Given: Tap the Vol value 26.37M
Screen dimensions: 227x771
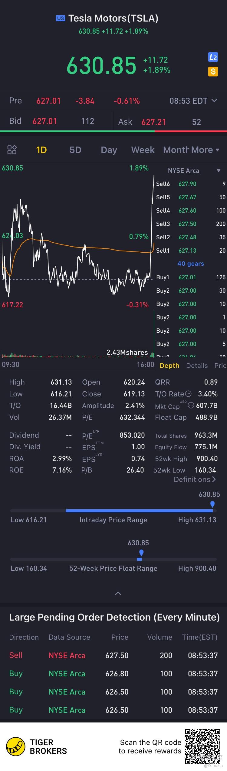Looking at the screenshot, I should [60, 417].
